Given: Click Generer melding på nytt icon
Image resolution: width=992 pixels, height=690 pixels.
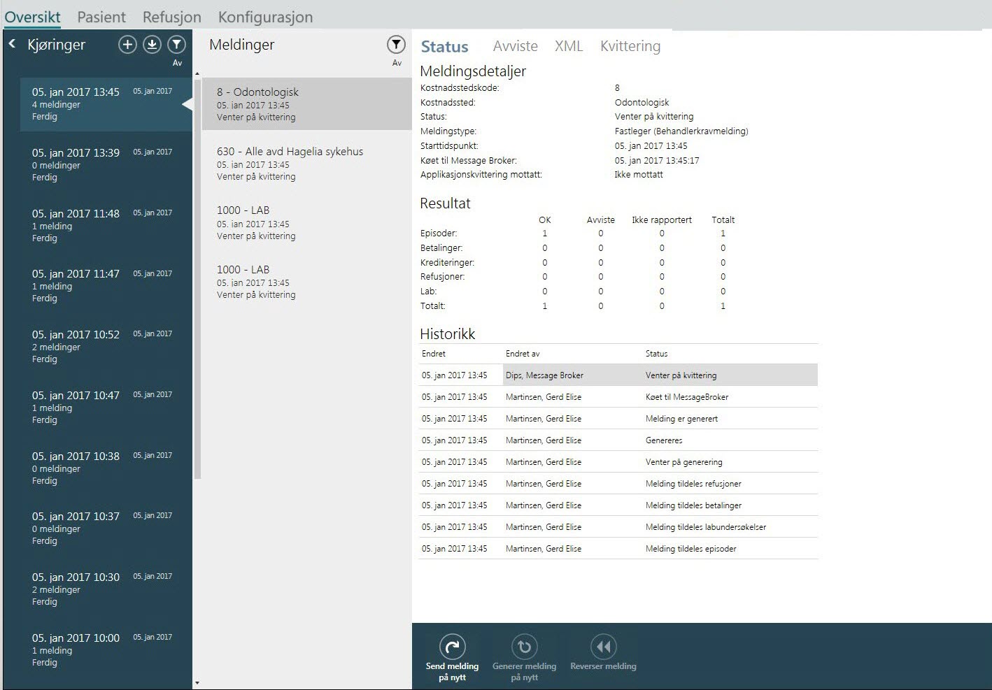Looking at the screenshot, I should [524, 647].
